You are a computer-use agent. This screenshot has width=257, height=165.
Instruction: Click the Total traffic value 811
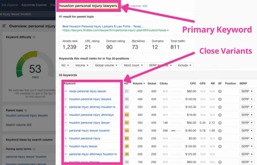pos(175,47)
